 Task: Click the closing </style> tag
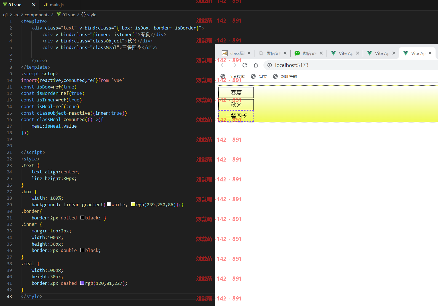click(31, 296)
